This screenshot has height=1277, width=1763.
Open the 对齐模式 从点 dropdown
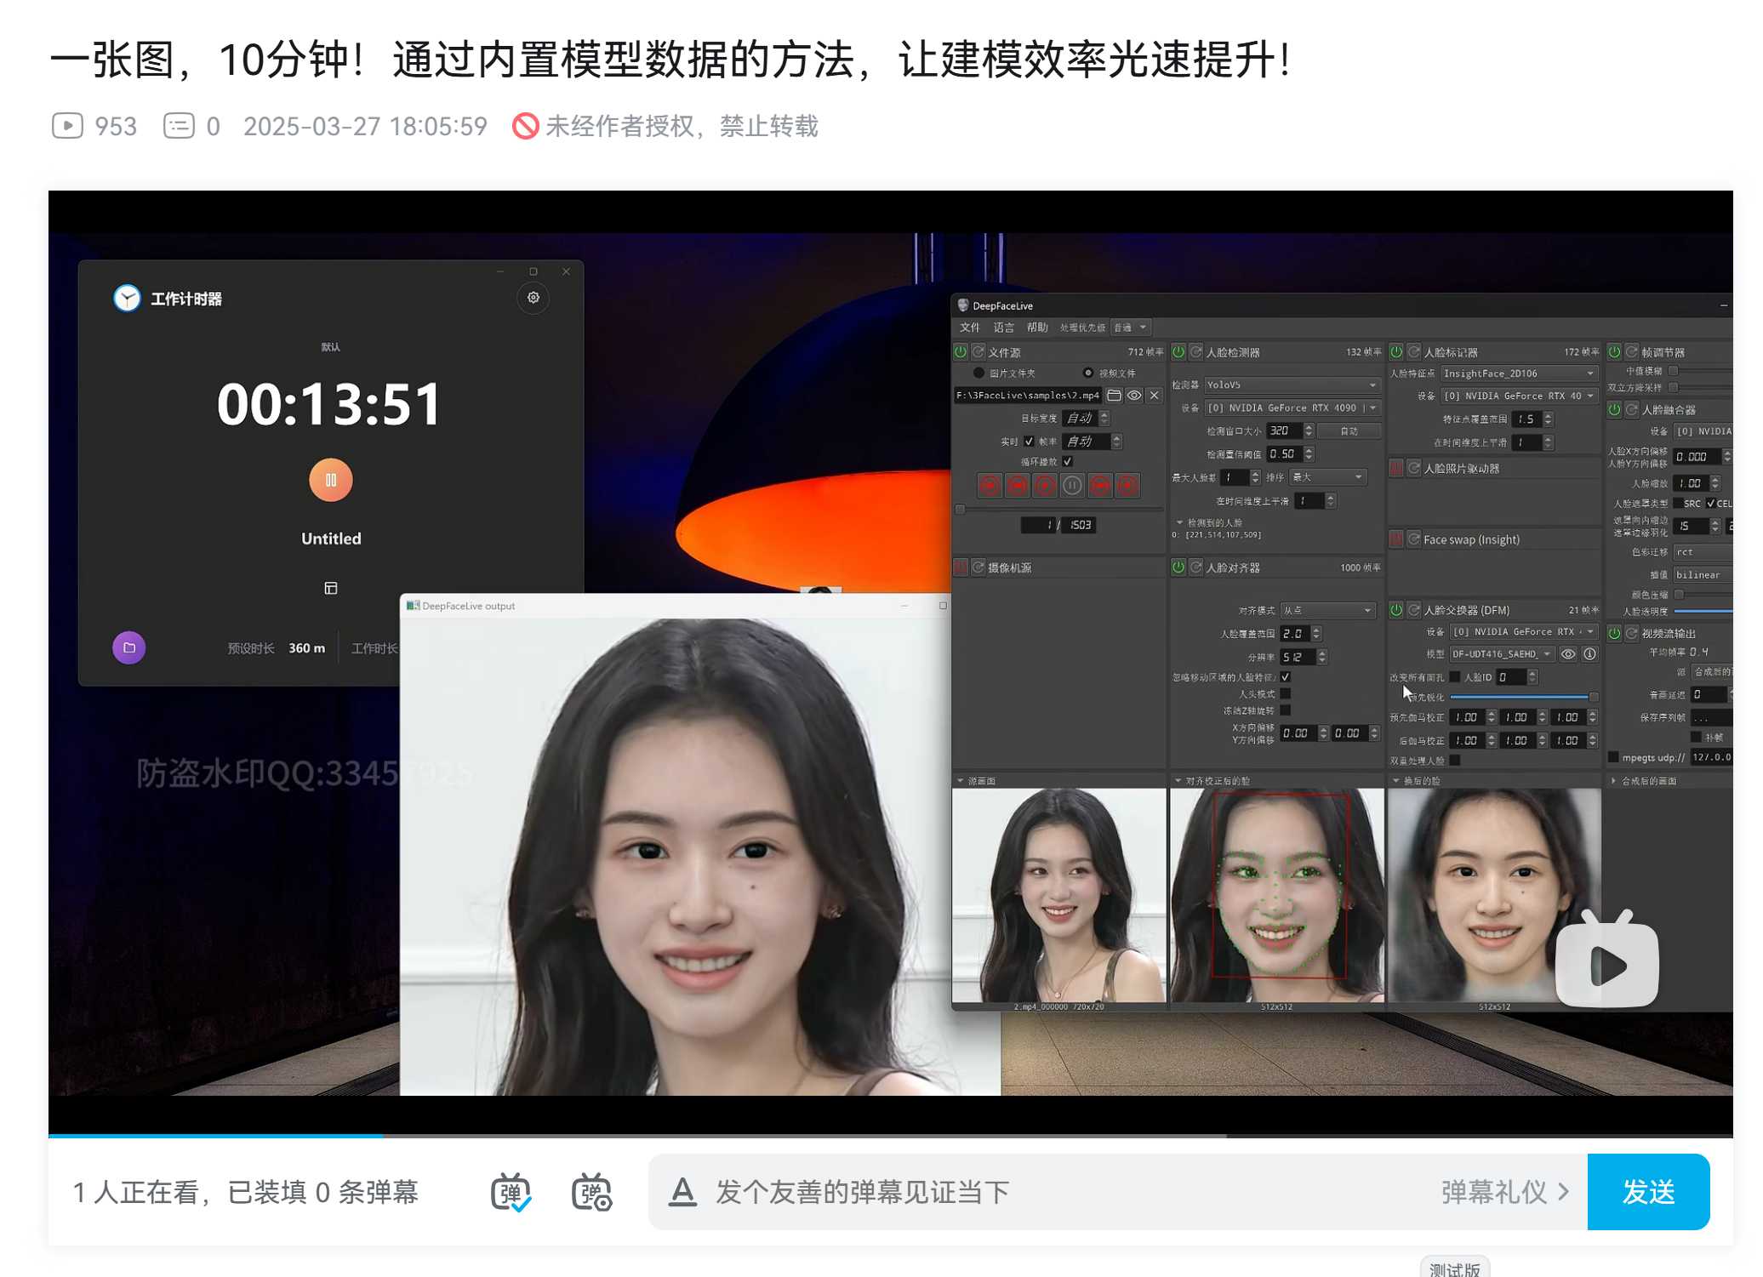pos(1327,610)
